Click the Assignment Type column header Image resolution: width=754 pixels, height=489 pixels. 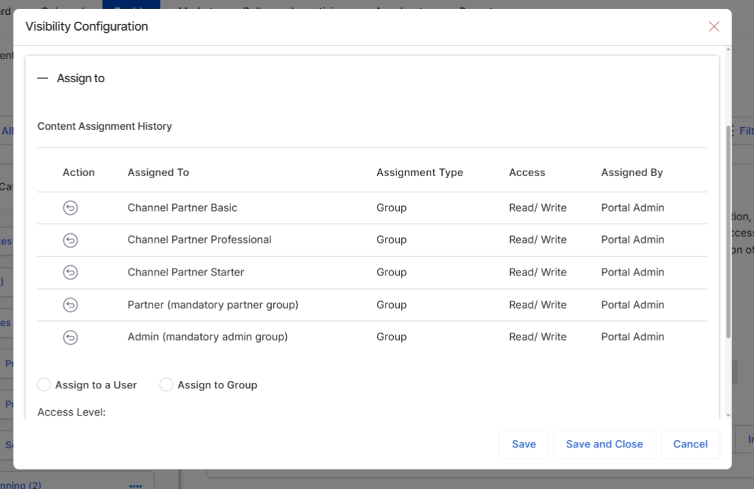(x=420, y=173)
